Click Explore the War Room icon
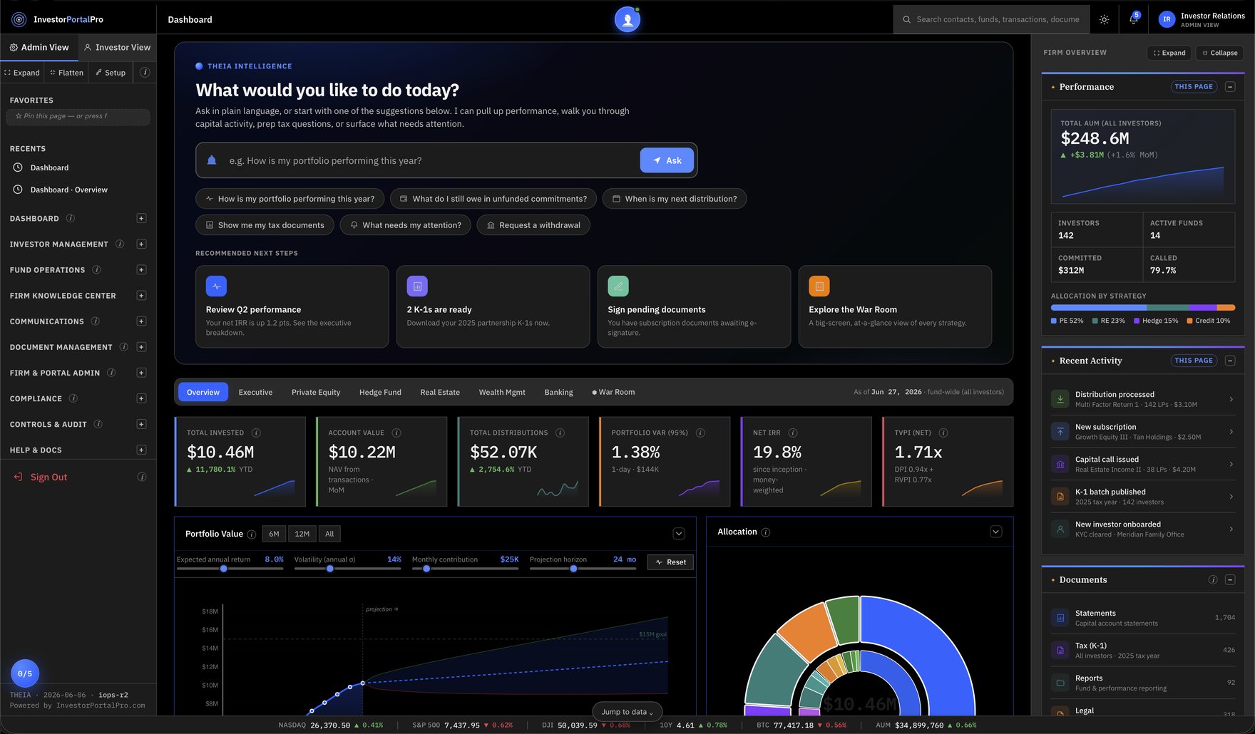Image resolution: width=1255 pixels, height=734 pixels. [819, 286]
